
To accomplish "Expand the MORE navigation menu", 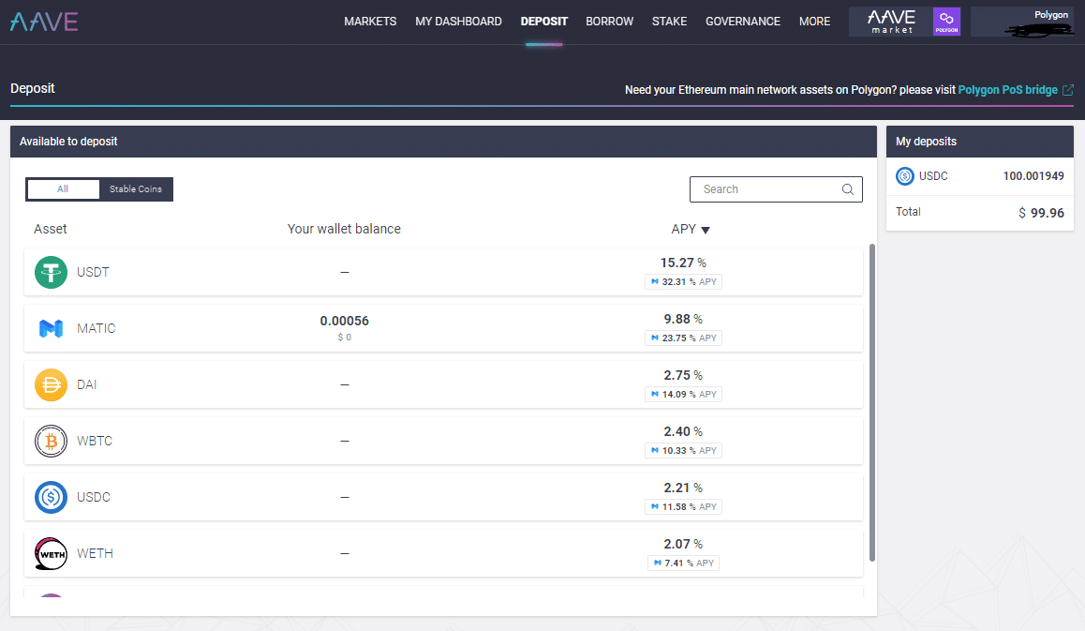I will pyautogui.click(x=814, y=22).
